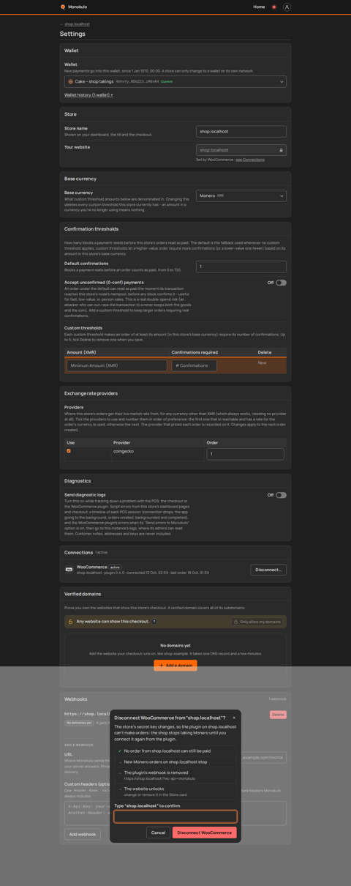Click the disabled Your website field
This screenshot has height=886, width=351.
point(241,150)
